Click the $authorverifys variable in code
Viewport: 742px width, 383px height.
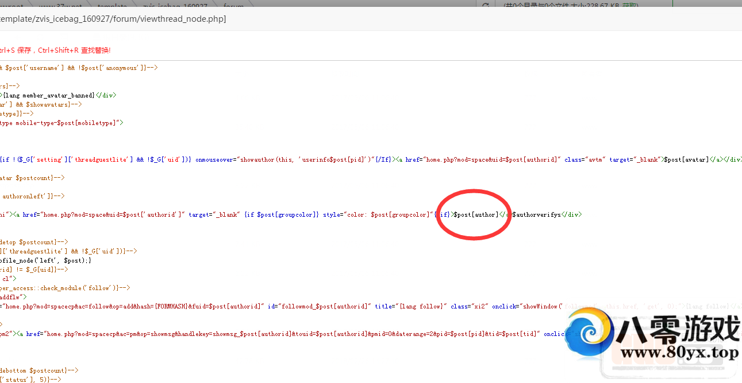pyautogui.click(x=536, y=214)
